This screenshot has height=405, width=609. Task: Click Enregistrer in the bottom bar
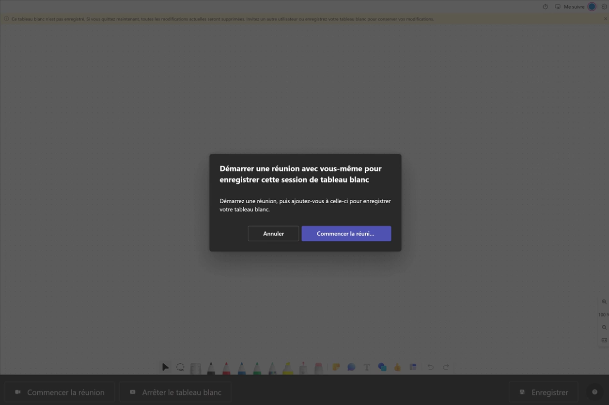tap(543, 392)
